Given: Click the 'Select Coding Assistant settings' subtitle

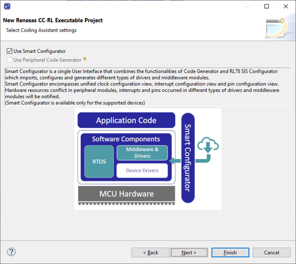Looking at the screenshot, I should pos(41,30).
